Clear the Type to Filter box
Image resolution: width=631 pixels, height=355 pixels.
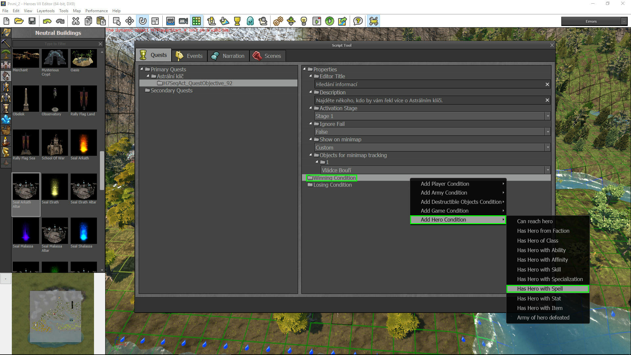tap(101, 44)
